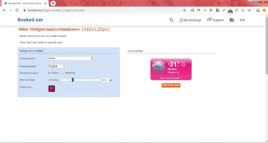Image resolution: width=268 pixels, height=143 pixels.
Task: Open the orange Chrome alert menu icon
Action: [264, 10]
